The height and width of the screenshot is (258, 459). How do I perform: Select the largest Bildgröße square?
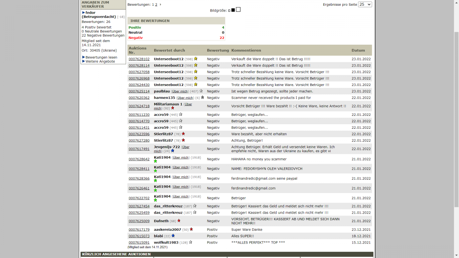[x=238, y=10]
